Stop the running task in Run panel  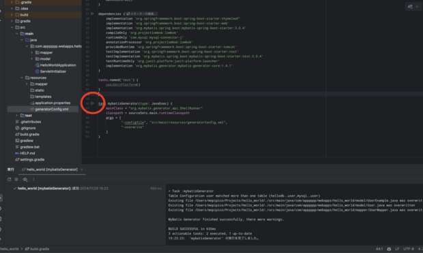16,180
